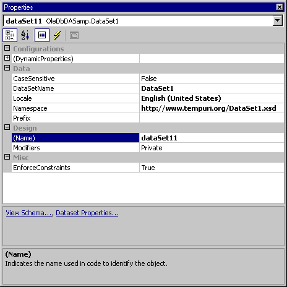Edit the DataSet1 name value
The width and height of the screenshot is (287, 287).
tap(212, 88)
